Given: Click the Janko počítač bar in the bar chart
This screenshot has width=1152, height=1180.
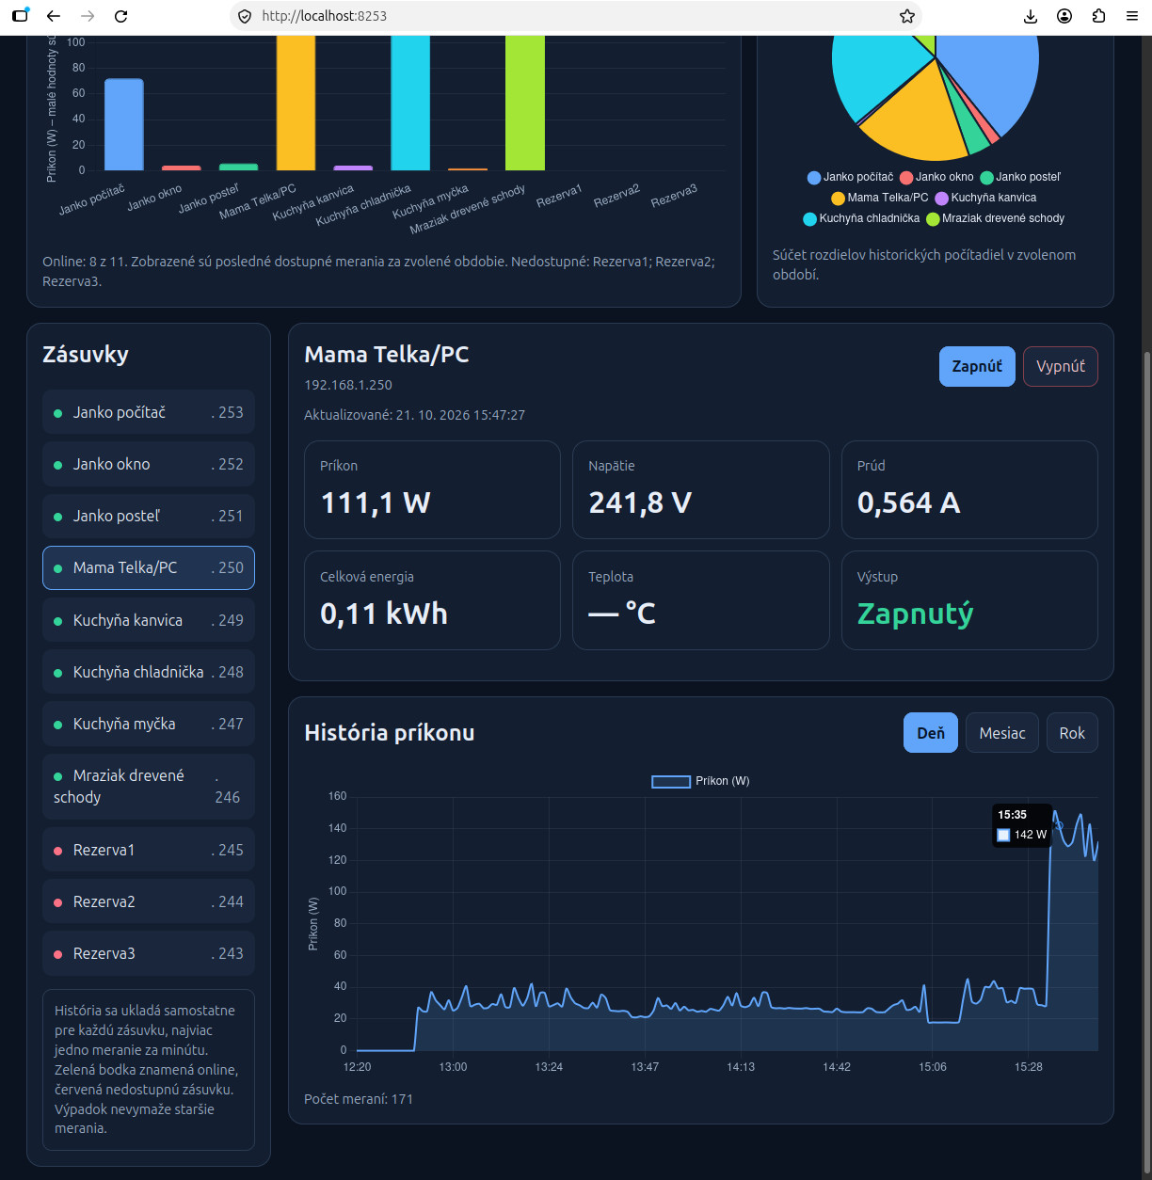Looking at the screenshot, I should coord(124,124).
